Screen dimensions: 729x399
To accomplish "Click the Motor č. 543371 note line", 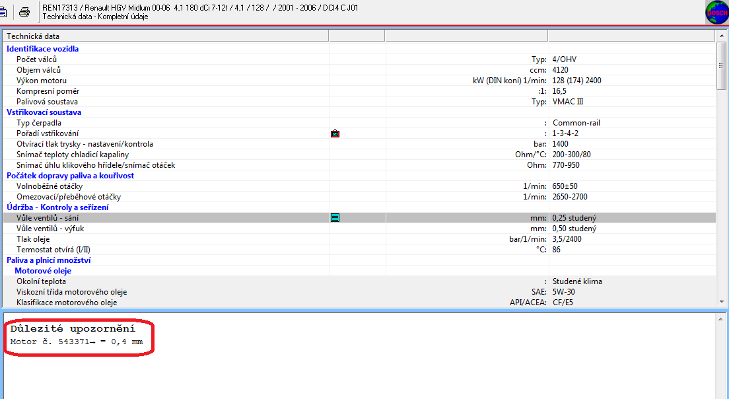I will click(x=76, y=342).
